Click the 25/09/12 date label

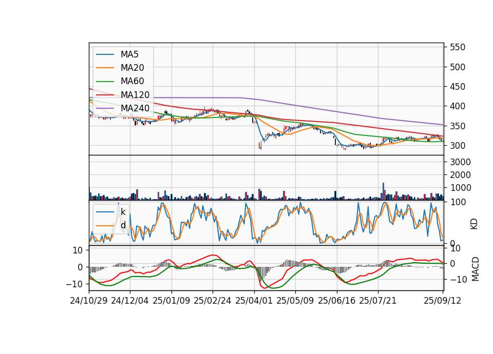(x=442, y=301)
